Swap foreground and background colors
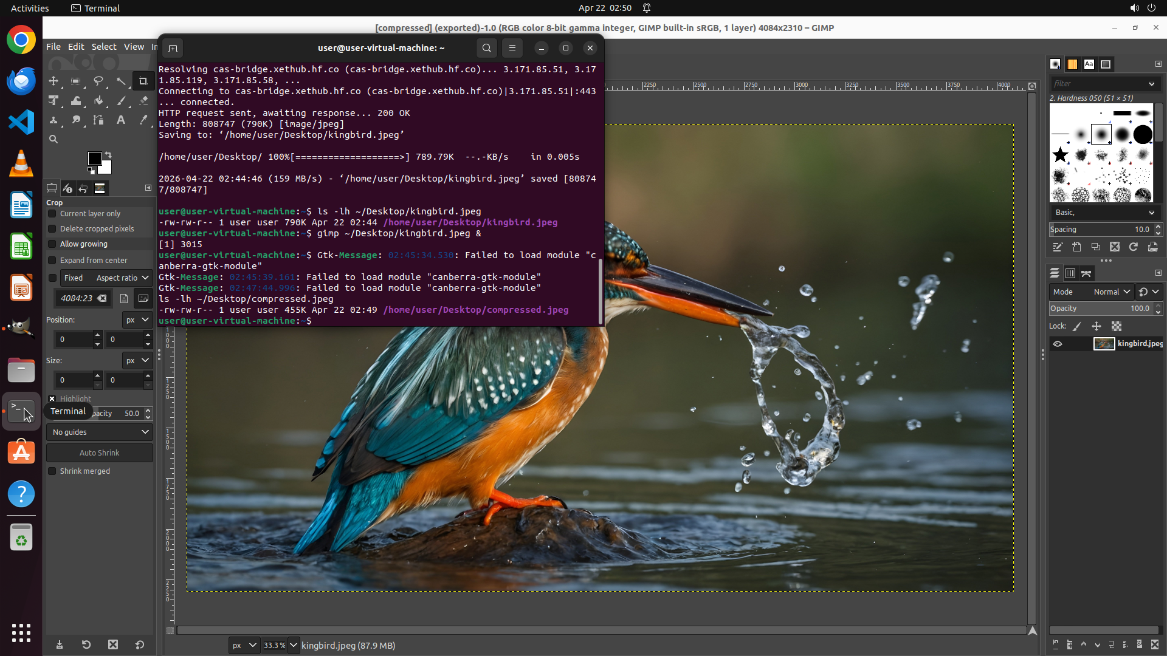 click(x=108, y=154)
